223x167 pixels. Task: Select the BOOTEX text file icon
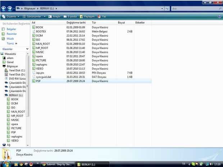coord(34,31)
